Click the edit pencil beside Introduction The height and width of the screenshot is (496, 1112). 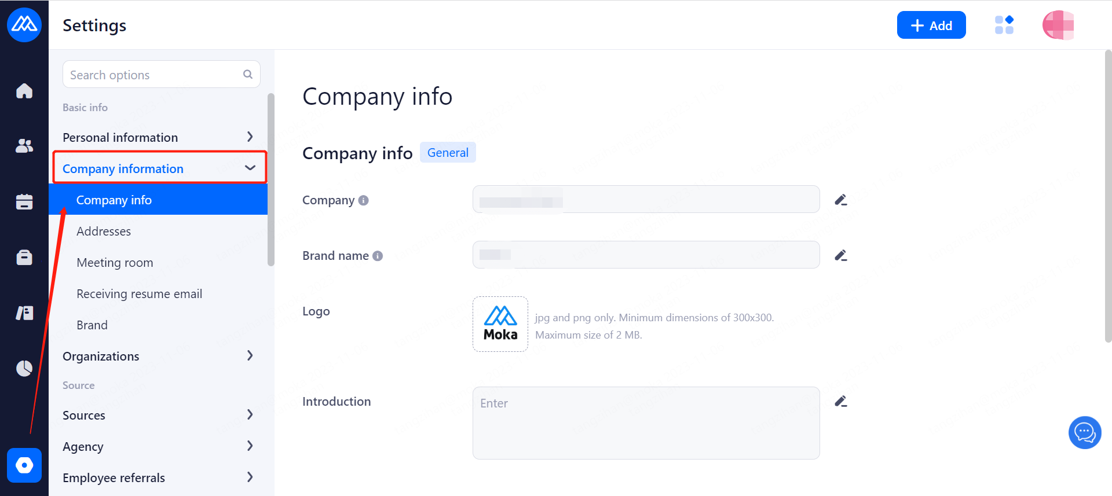coord(841,401)
